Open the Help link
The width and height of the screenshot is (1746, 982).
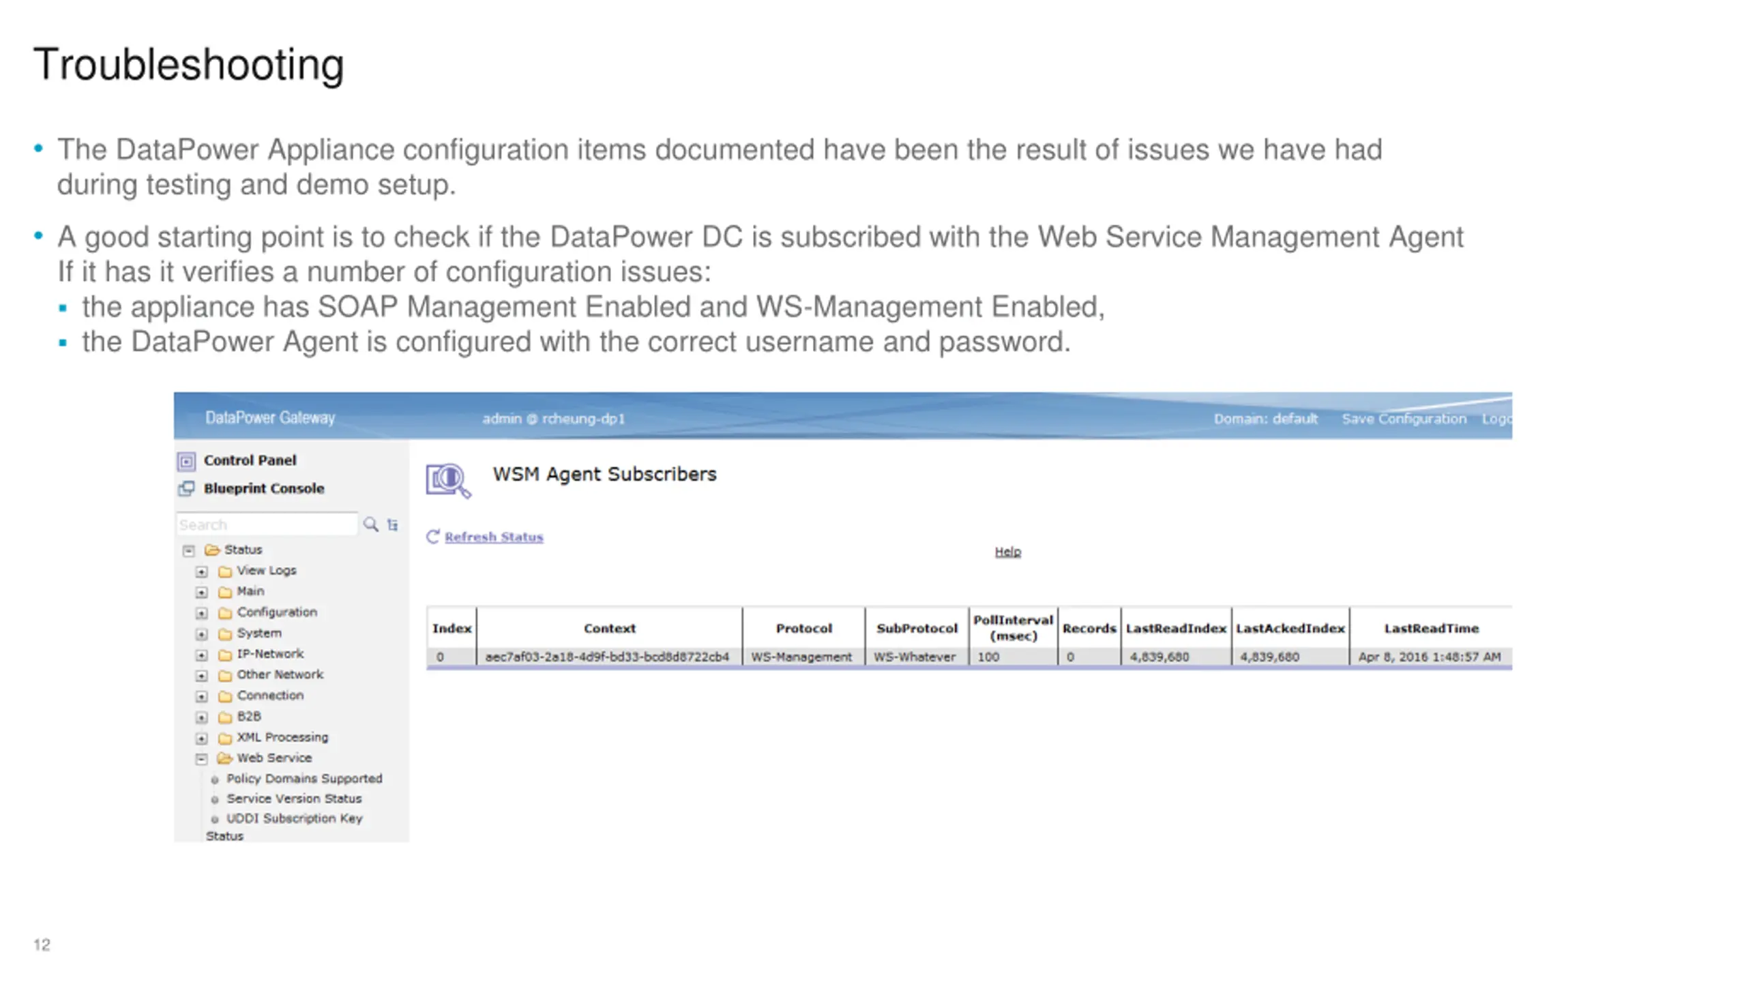click(x=1007, y=552)
